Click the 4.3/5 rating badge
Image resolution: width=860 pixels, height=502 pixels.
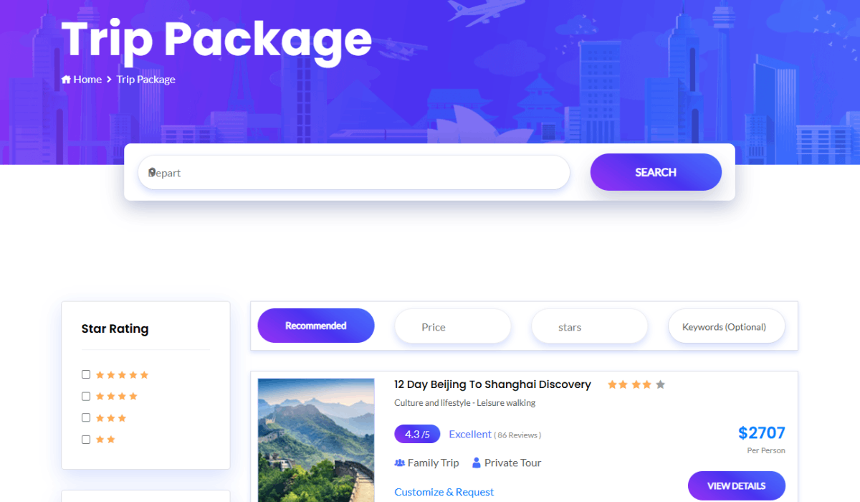417,434
